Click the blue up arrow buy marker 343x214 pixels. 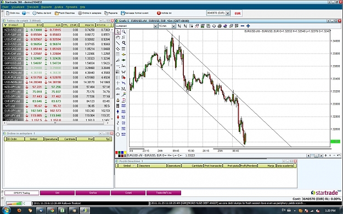pos(118,112)
